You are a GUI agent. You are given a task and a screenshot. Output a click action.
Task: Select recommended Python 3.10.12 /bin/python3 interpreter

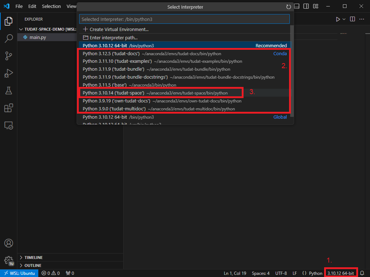pyautogui.click(x=185, y=46)
